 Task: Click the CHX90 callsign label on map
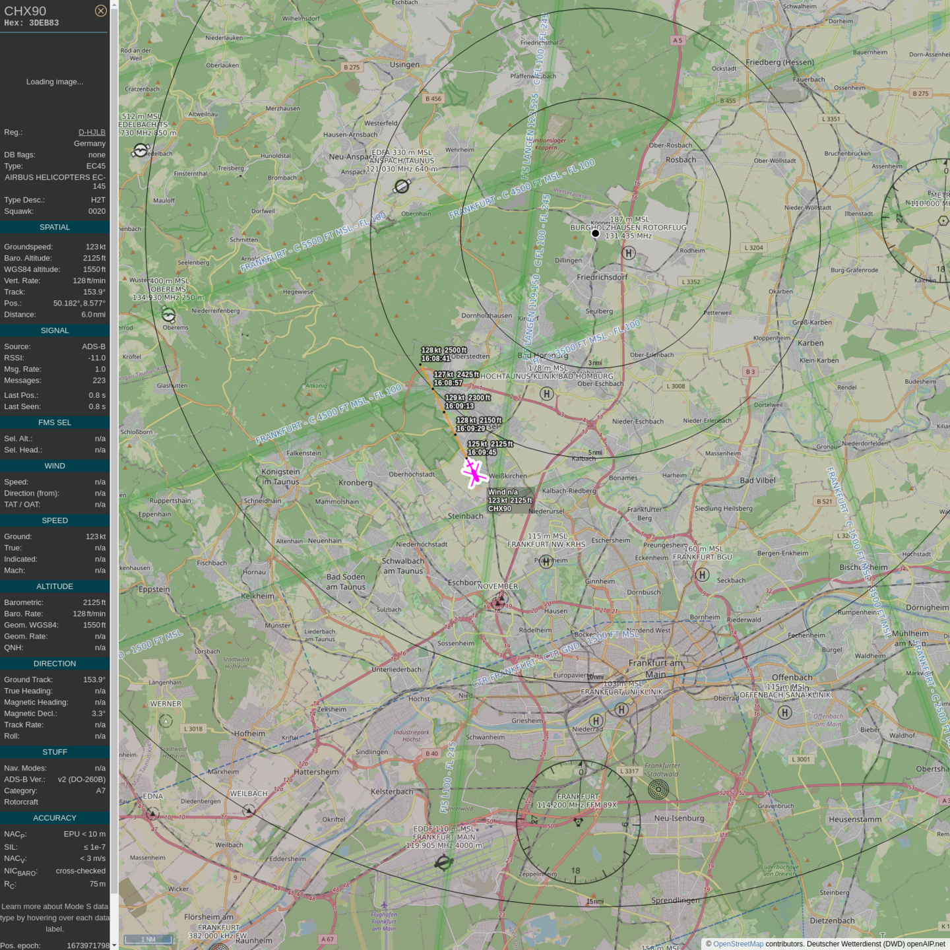pos(499,509)
